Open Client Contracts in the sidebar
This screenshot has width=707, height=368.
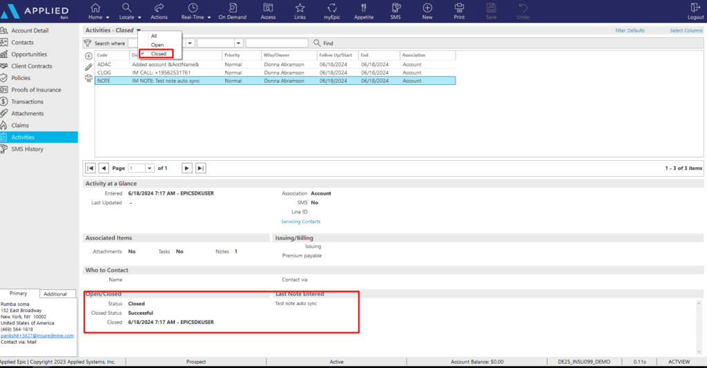tap(32, 66)
